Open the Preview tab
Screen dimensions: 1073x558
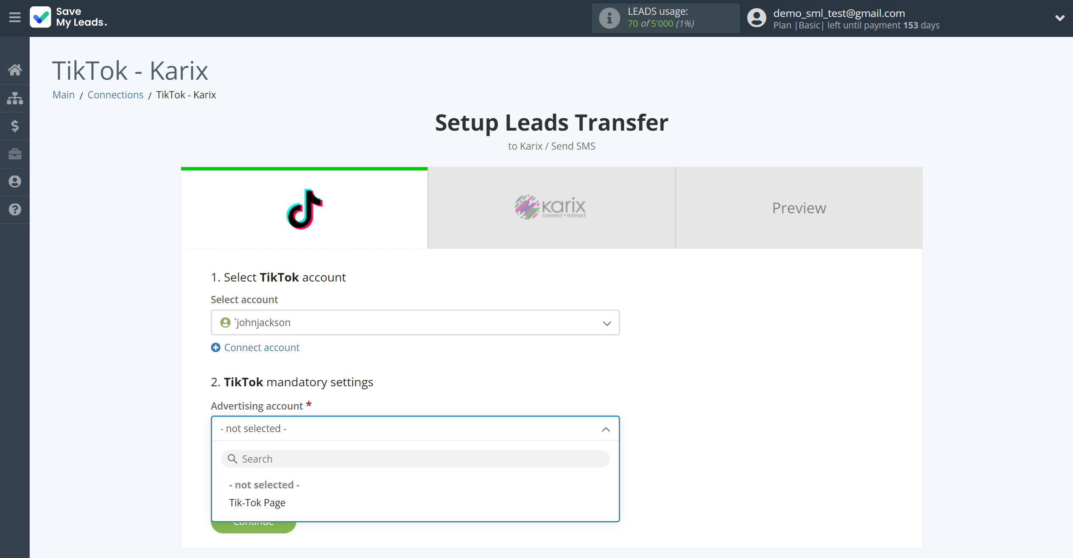coord(799,207)
